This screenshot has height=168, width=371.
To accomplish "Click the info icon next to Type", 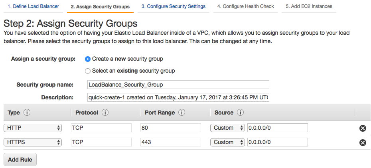I will (x=27, y=113).
